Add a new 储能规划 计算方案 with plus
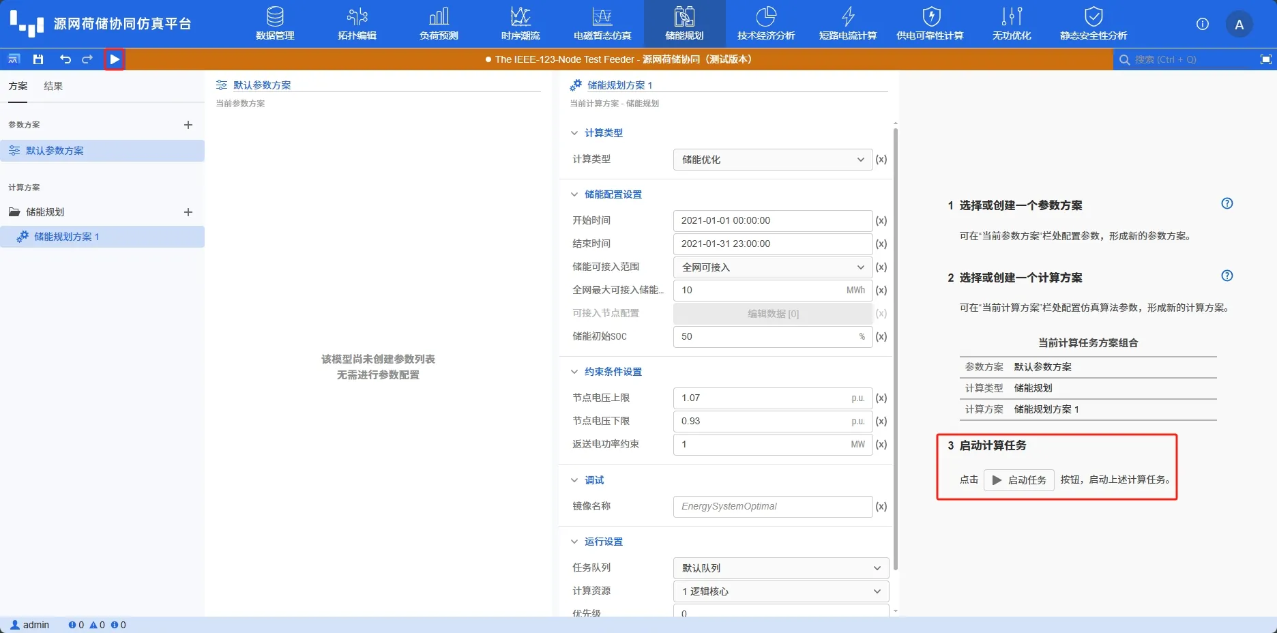 [188, 212]
